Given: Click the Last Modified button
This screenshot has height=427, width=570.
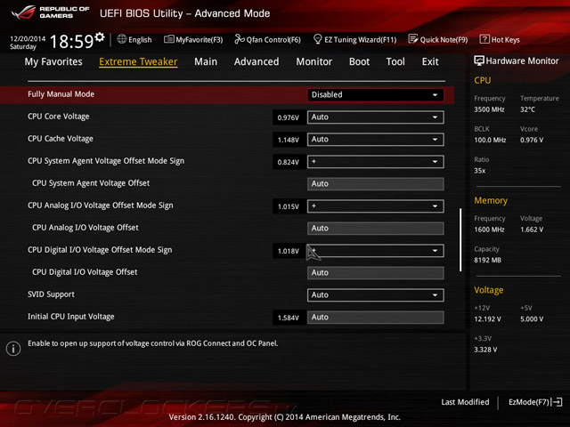Looking at the screenshot, I should click(x=465, y=402).
